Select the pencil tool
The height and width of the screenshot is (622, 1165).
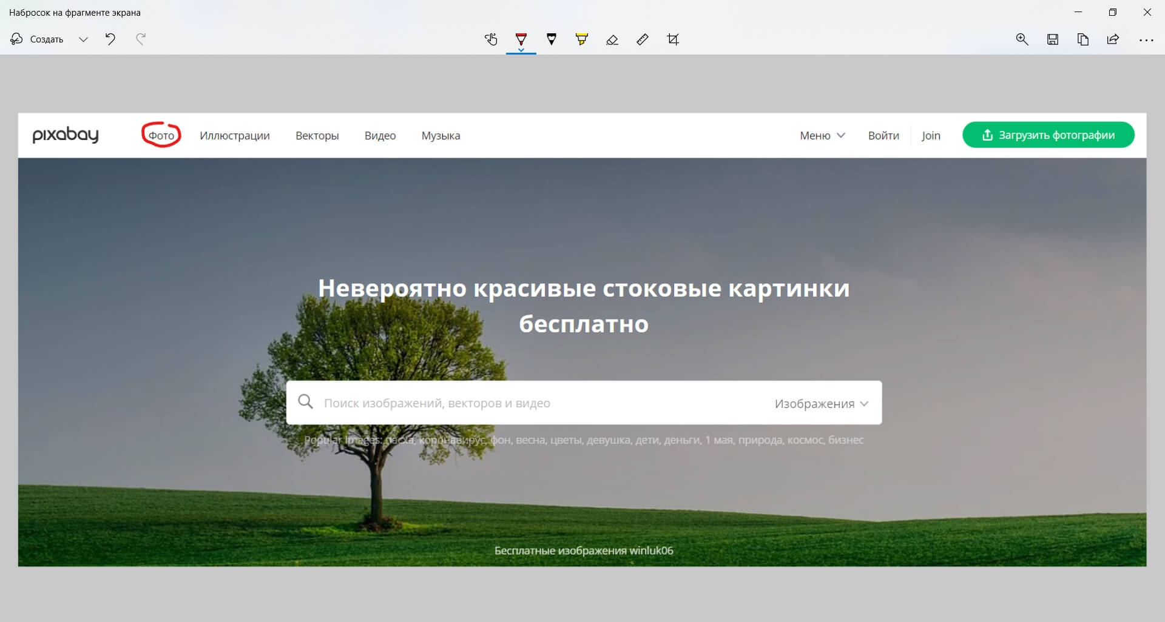click(552, 39)
